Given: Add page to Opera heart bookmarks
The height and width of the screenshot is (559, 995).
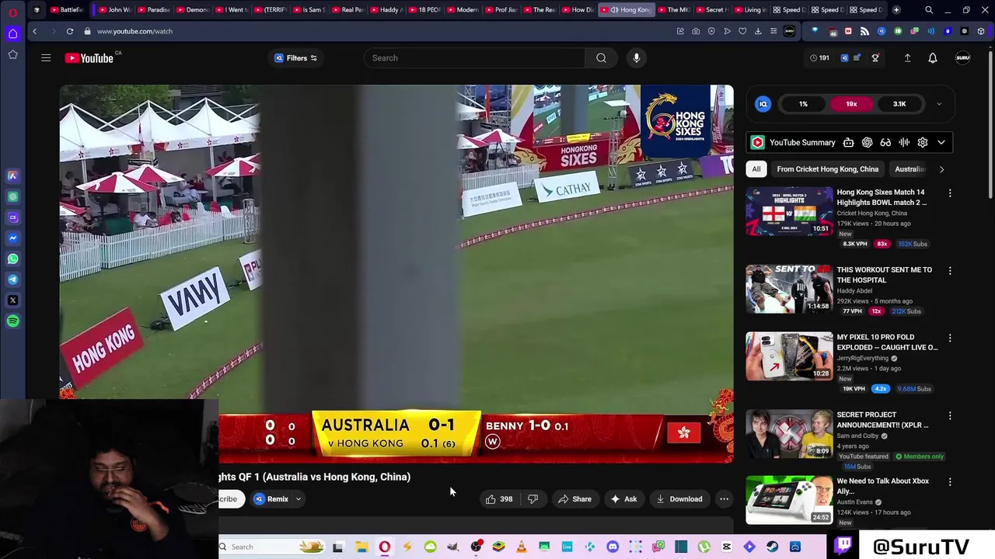Looking at the screenshot, I should point(742,31).
